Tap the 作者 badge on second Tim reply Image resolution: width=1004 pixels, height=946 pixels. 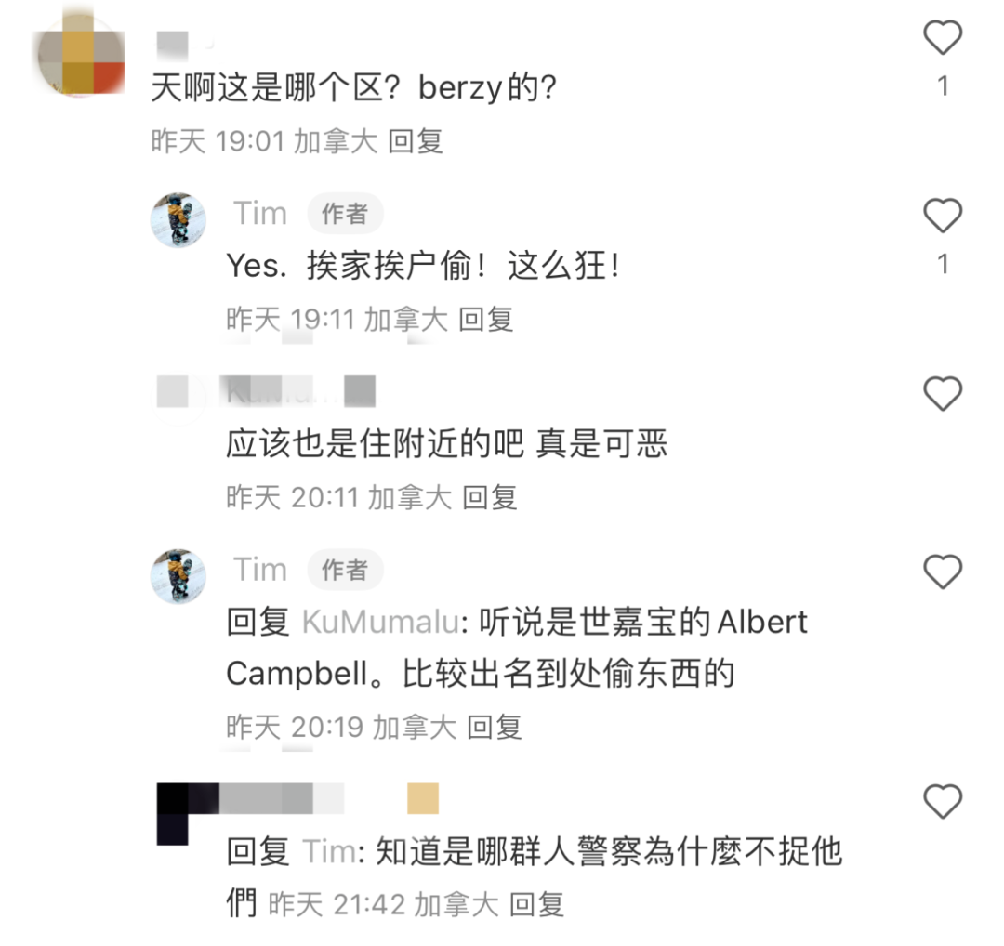(x=345, y=571)
